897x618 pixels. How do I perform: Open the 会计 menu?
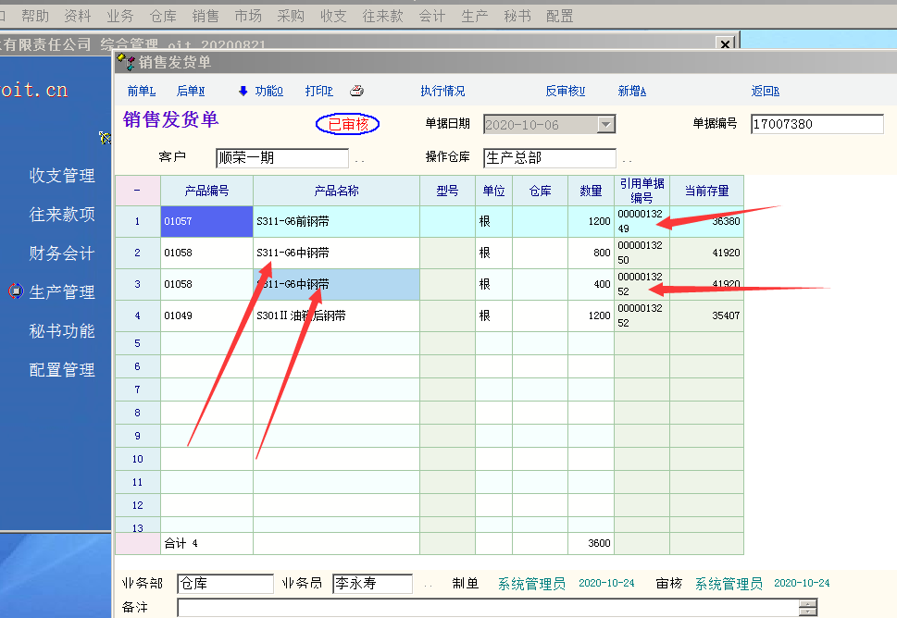coord(431,16)
